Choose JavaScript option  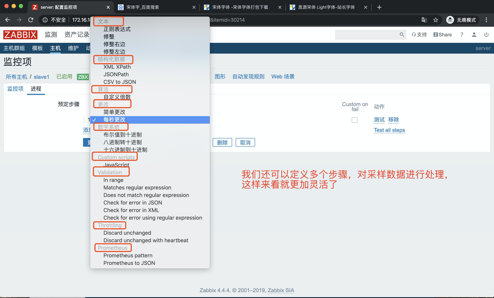point(116,165)
